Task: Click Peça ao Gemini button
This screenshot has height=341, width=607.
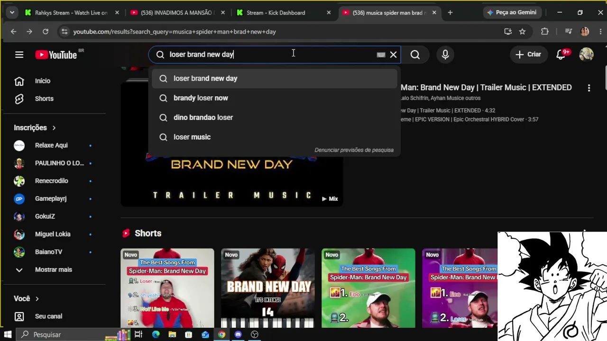Action: 512,13
